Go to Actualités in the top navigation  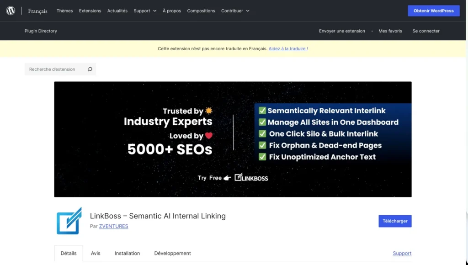coord(117,11)
